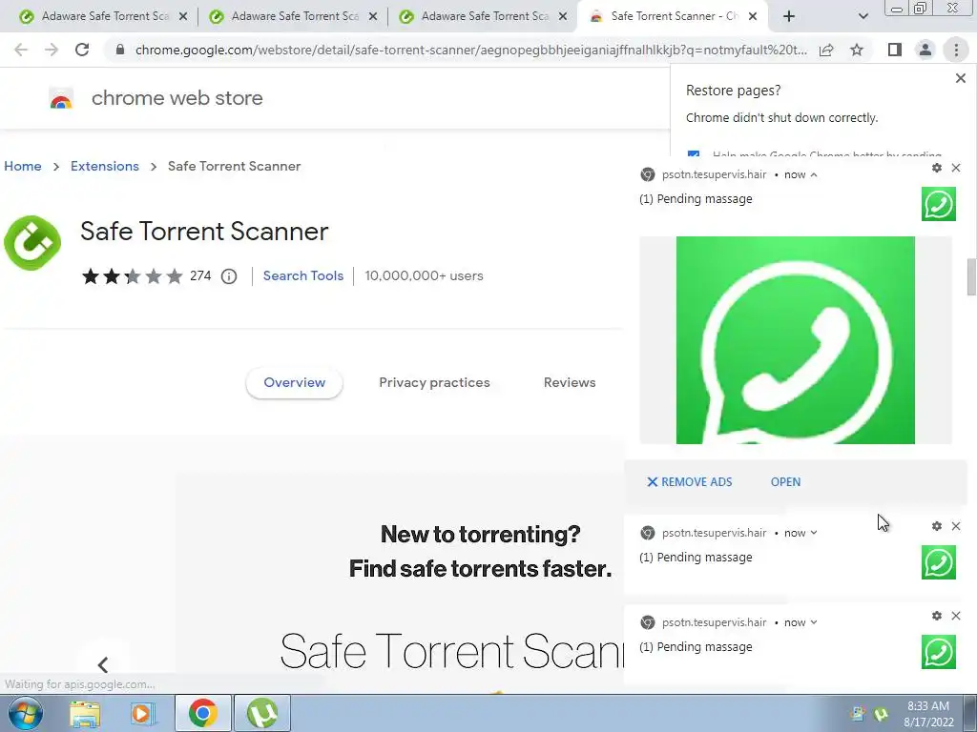Close the second Adaware Safe Torrent tab
Screen dimensions: 977x732
(373, 17)
